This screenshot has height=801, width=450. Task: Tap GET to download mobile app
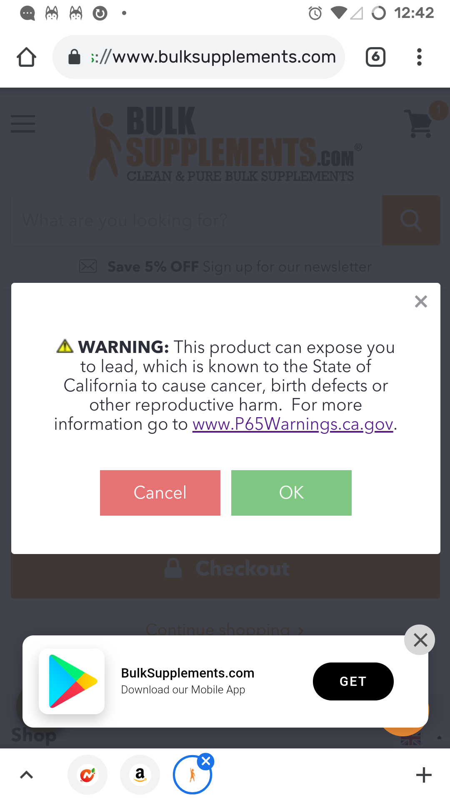tap(353, 681)
